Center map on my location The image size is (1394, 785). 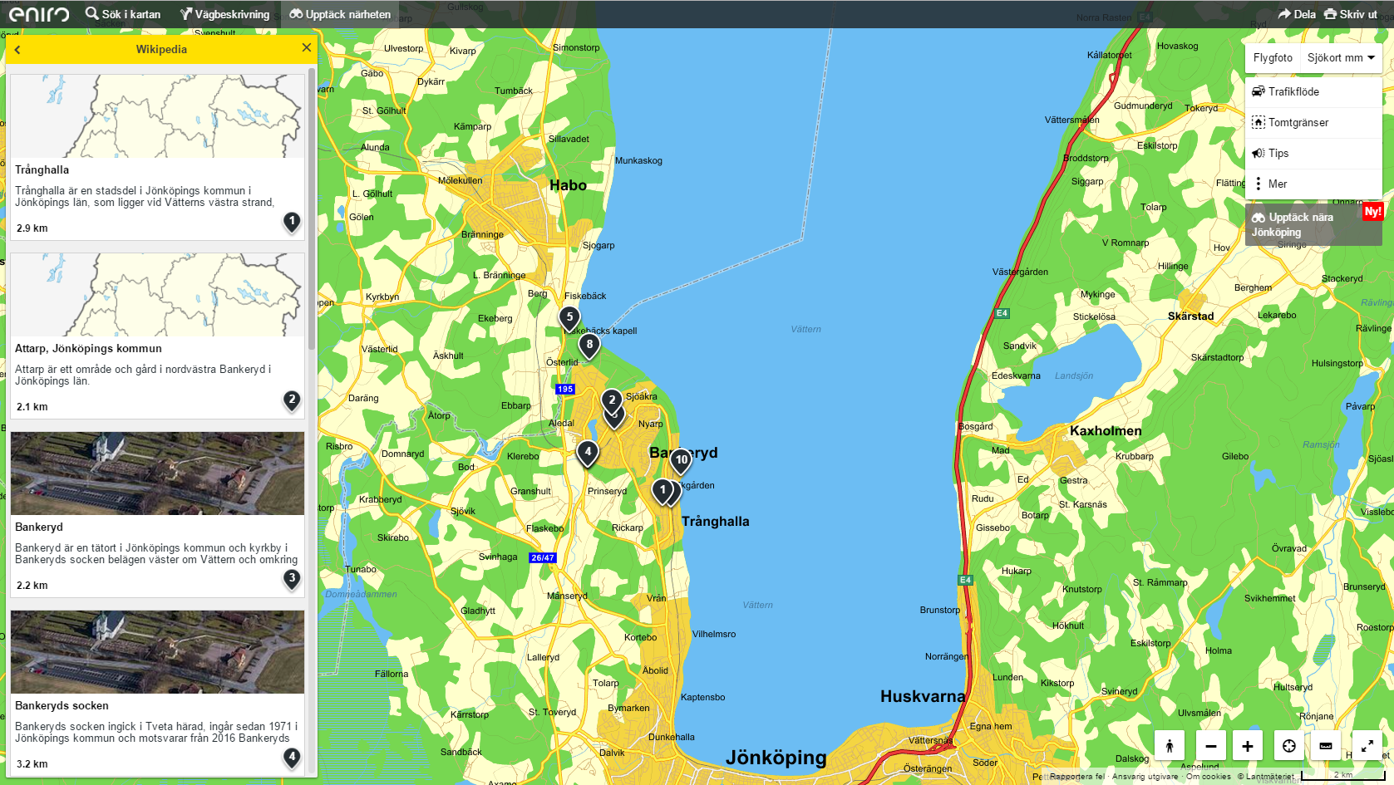[1288, 746]
